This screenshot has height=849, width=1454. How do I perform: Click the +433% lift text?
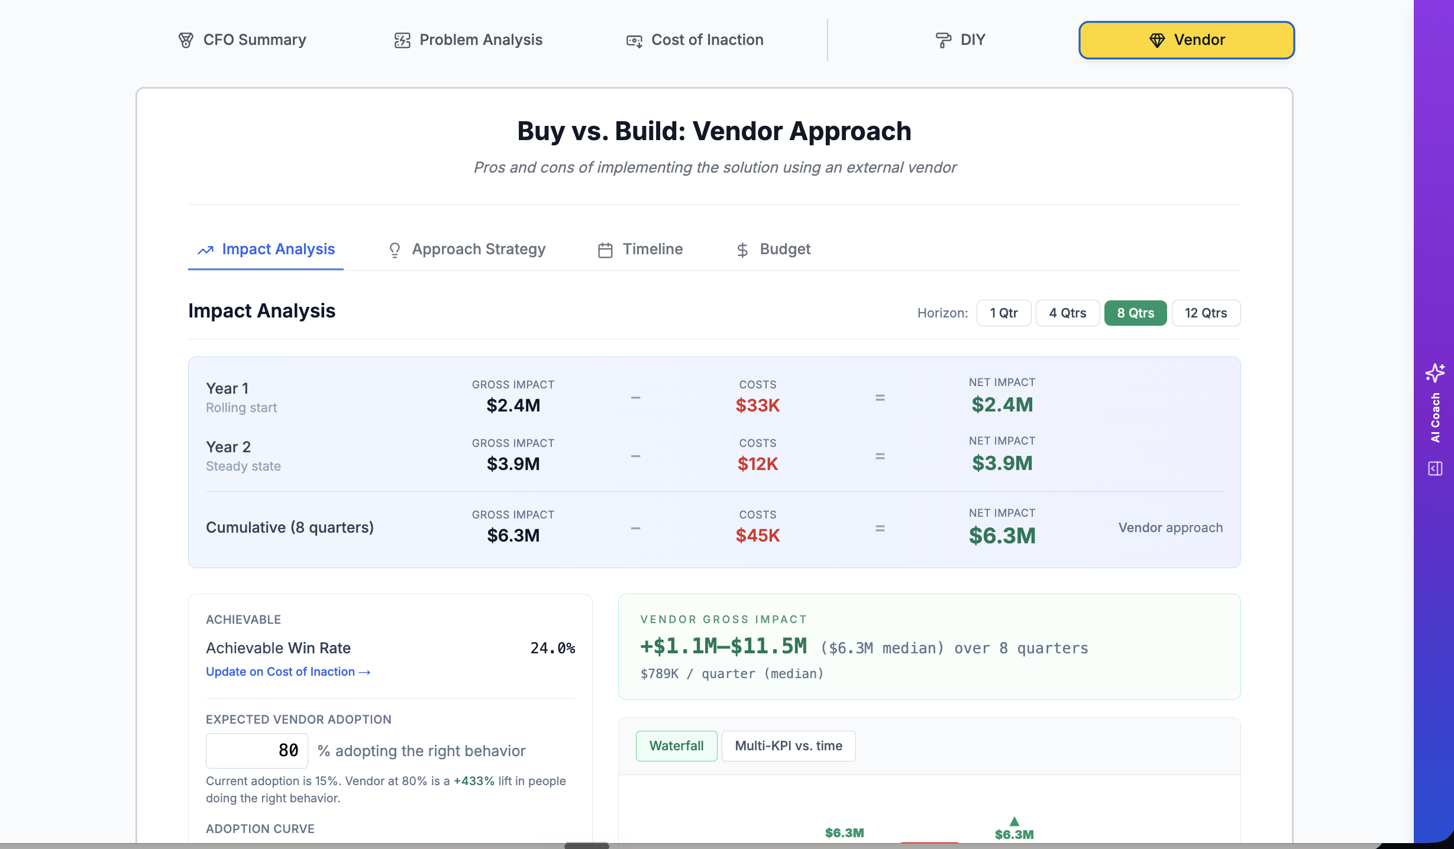click(474, 781)
